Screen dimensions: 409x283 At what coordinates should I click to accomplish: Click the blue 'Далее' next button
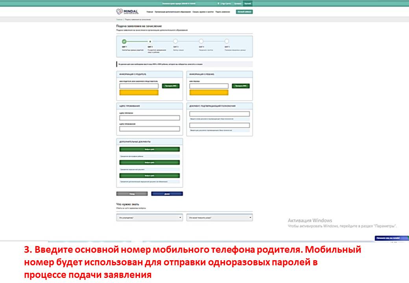click(x=167, y=194)
